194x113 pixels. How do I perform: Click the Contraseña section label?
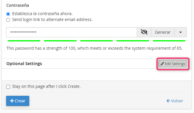coord(18,5)
